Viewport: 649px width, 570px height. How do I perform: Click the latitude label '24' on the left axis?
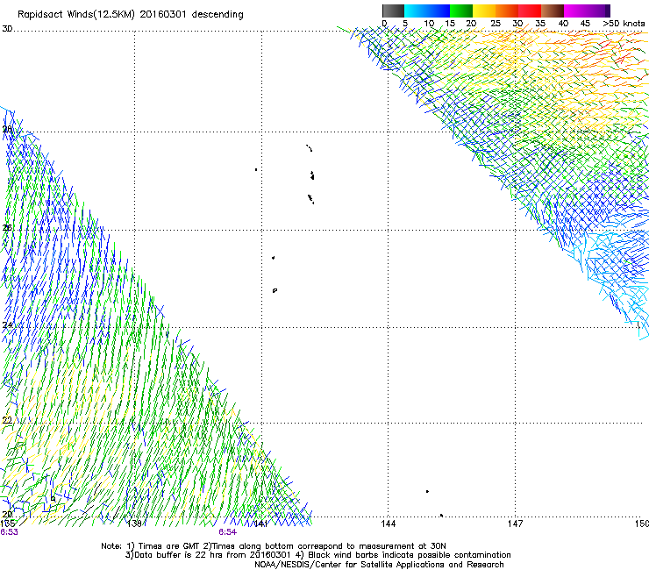click(x=7, y=324)
